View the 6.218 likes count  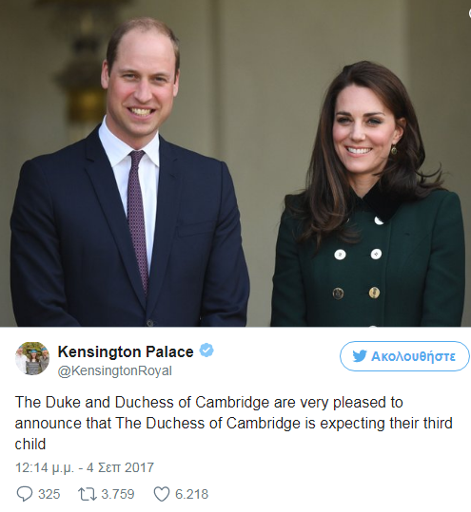[191, 494]
